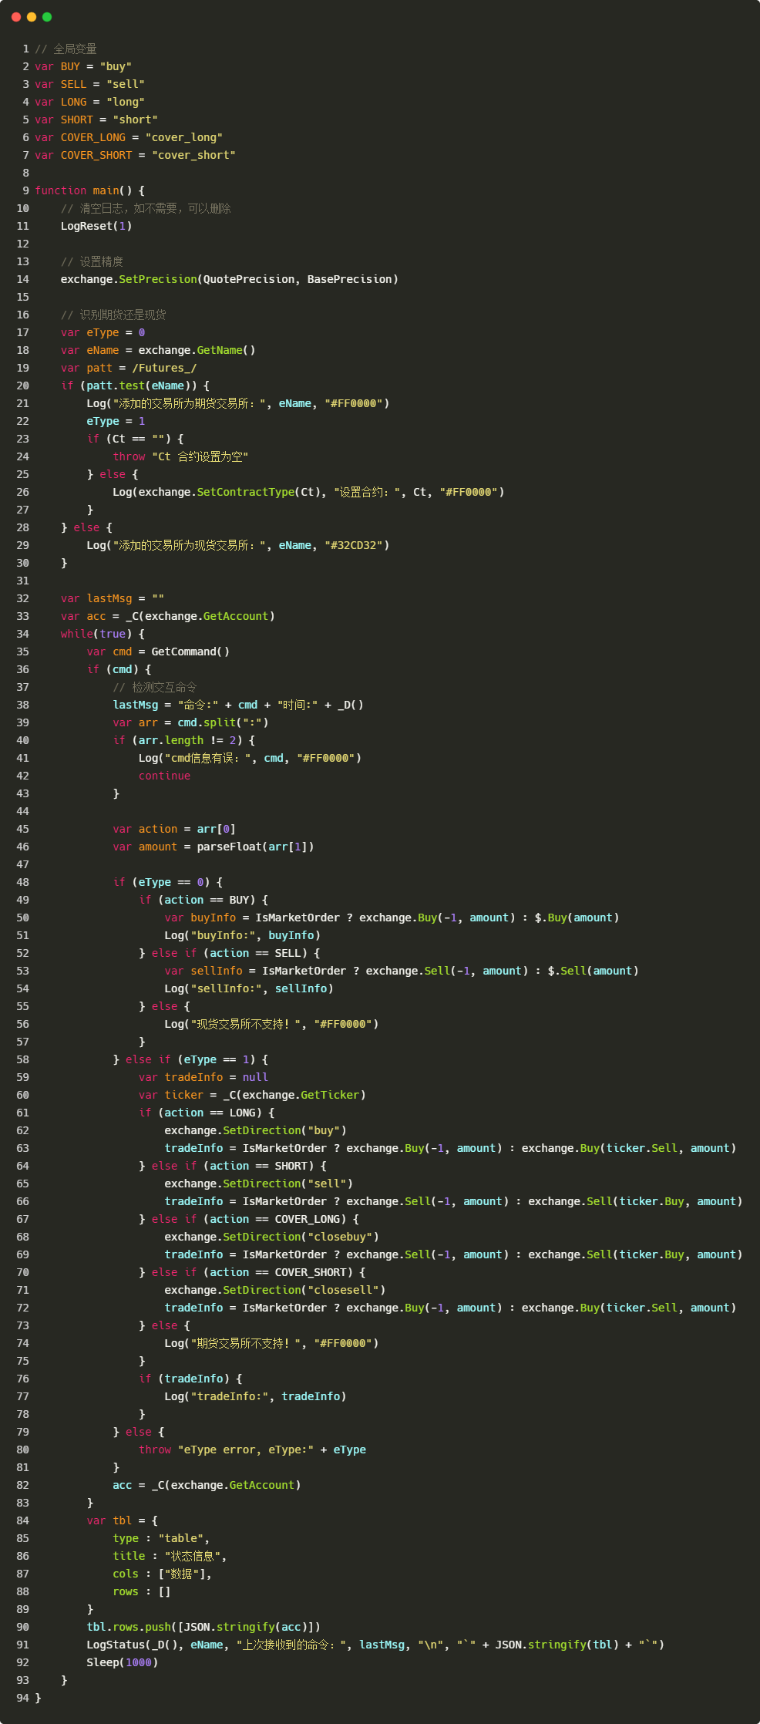Click /Futures_/ regex on line 19

[x=164, y=368]
